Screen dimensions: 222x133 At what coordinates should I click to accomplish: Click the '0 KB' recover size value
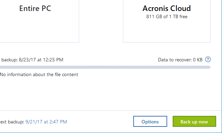tap(198, 60)
